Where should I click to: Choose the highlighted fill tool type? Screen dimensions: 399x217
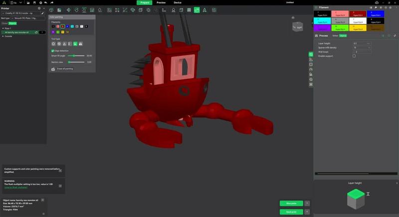point(75,44)
